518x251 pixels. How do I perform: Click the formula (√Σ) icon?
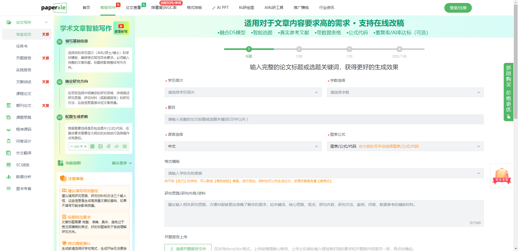pyautogui.click(x=108, y=147)
